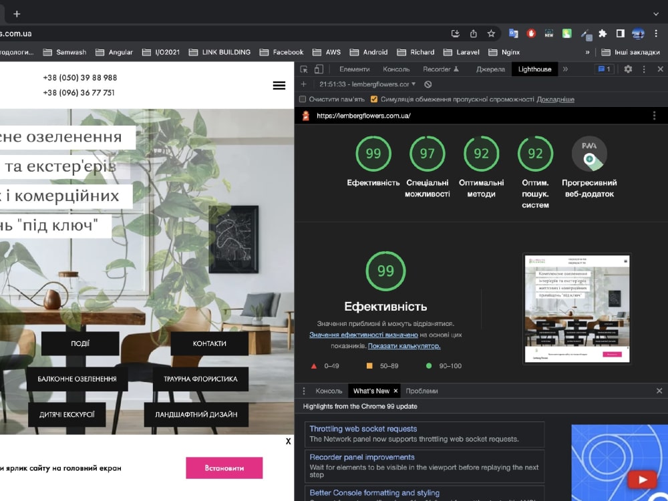Screen dimensions: 668x501
Task: Open the Lighthouse report selector dropdown
Action: click(367, 84)
